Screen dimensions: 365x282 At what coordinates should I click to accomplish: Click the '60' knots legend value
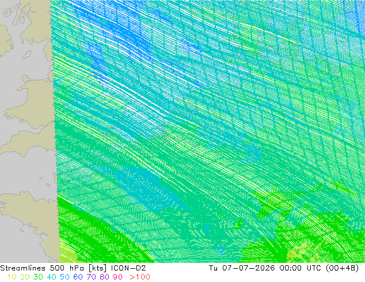coord(78,277)
